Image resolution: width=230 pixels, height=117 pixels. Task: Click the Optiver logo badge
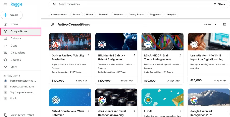55,45
